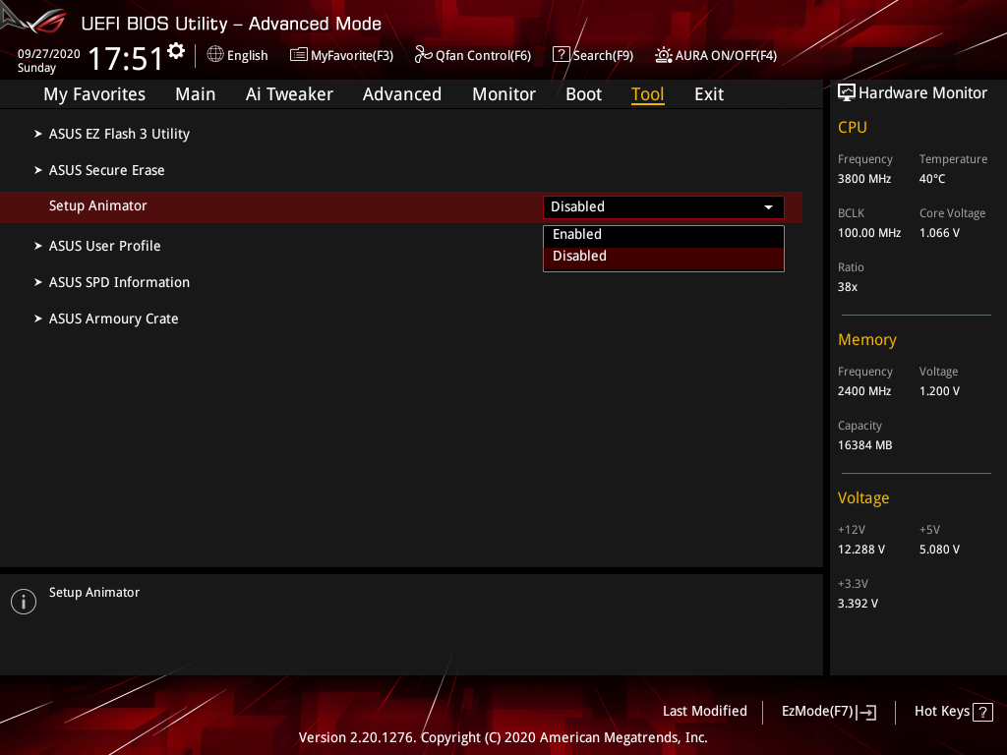The width and height of the screenshot is (1007, 755).
Task: Click the BCLK 100.00 MHz value
Action: 869,233
